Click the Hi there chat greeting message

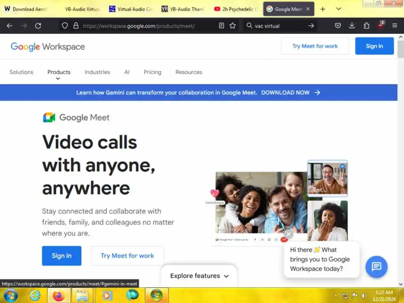pyautogui.click(x=322, y=260)
